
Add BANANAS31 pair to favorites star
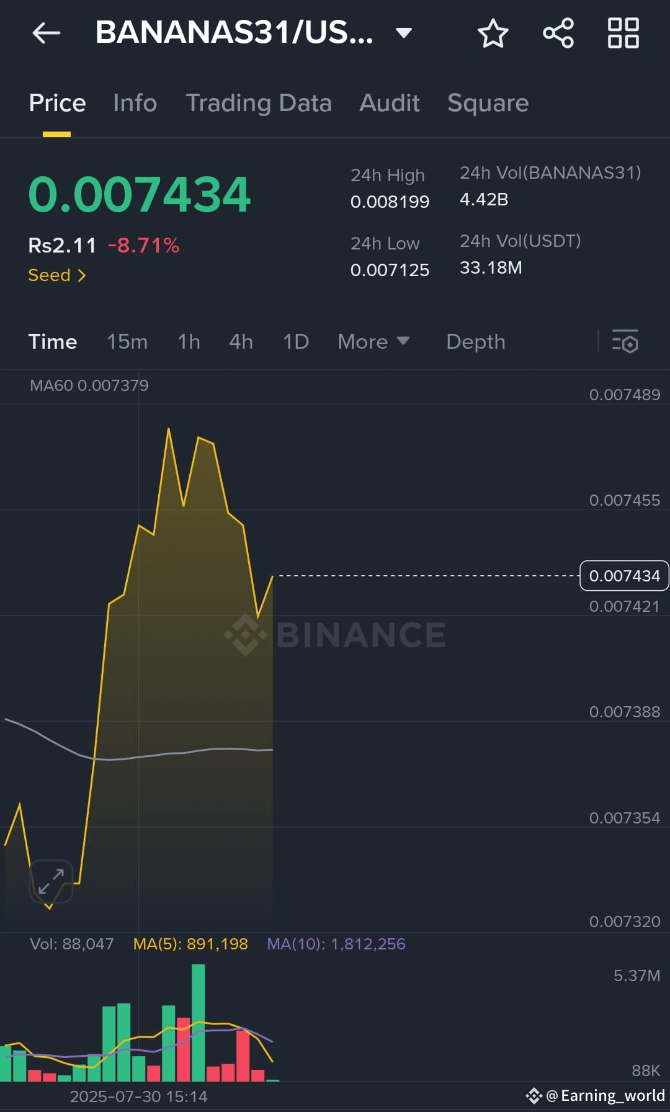pyautogui.click(x=493, y=33)
